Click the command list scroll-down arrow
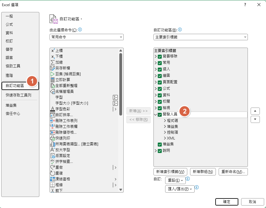Screen dimensions: 266x208 121,190
